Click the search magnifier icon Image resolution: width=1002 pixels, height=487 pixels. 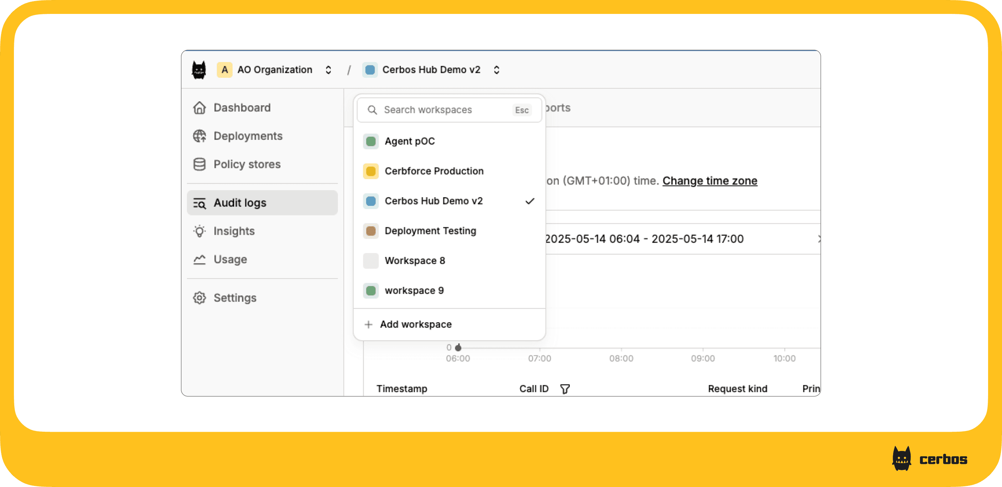372,110
